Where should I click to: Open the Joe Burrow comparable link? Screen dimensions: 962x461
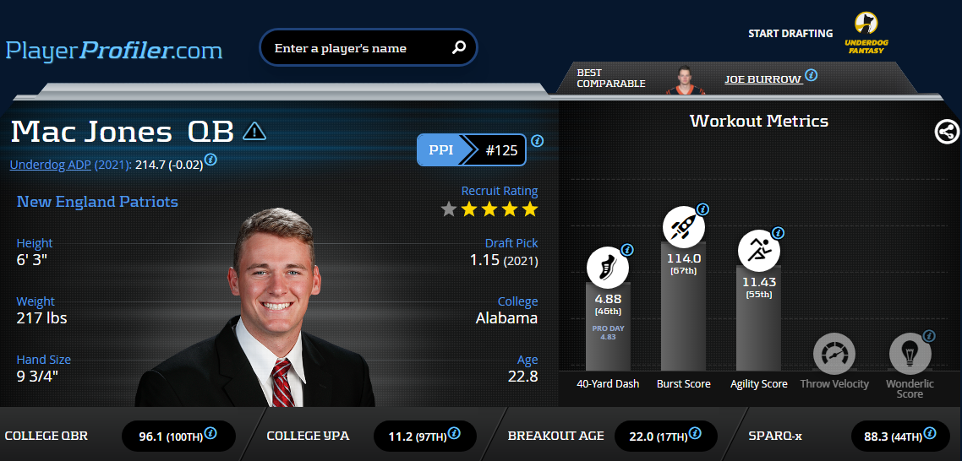click(x=763, y=79)
